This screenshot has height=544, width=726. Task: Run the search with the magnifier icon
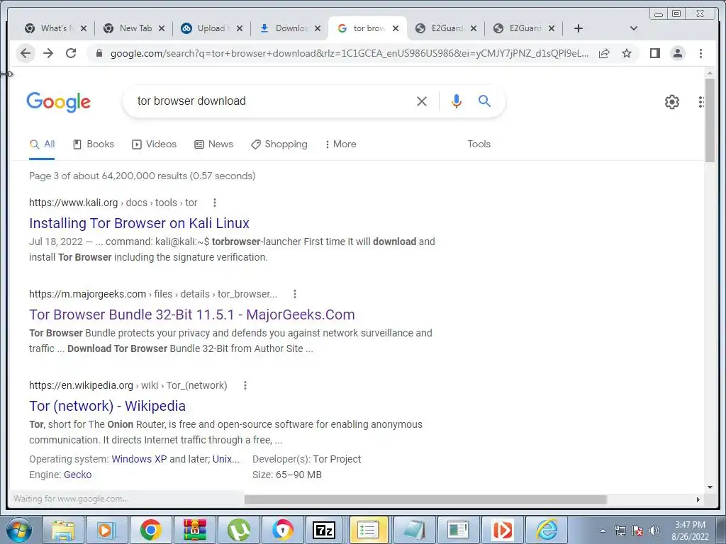click(x=484, y=101)
